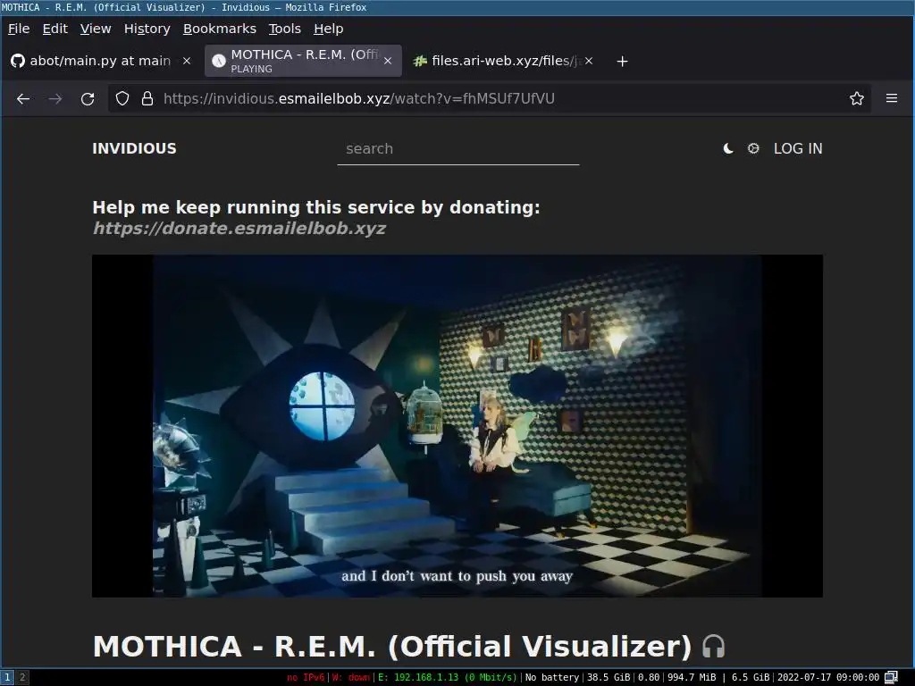Open the donate.esmailelbob.xyz link
This screenshot has width=915, height=686.
(x=239, y=228)
